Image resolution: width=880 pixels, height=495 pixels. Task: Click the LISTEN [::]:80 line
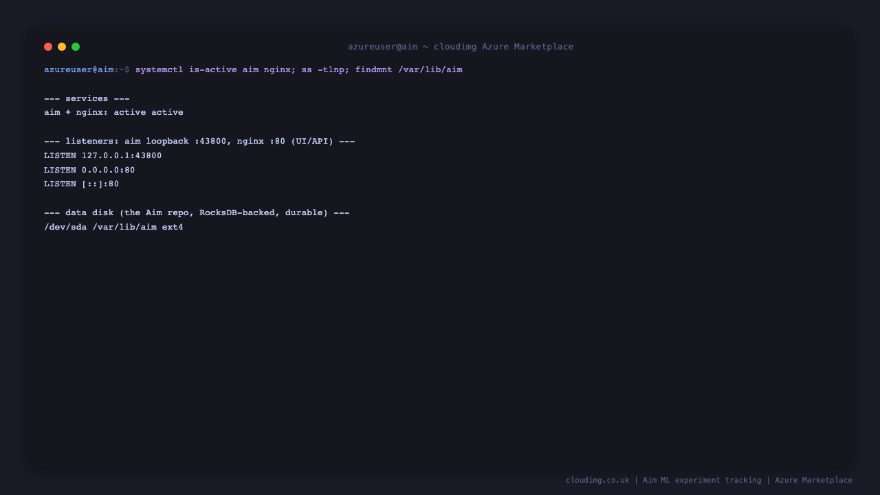tap(82, 184)
